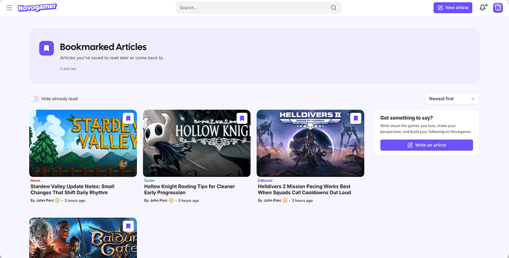Focus the Search input field
509x258 pixels.
pyautogui.click(x=258, y=8)
